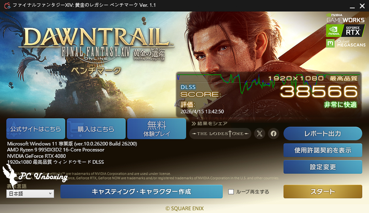This screenshot has width=369, height=213.
Task: Show the 使用許諾契約を表示 license agreement
Action: coord(323,150)
